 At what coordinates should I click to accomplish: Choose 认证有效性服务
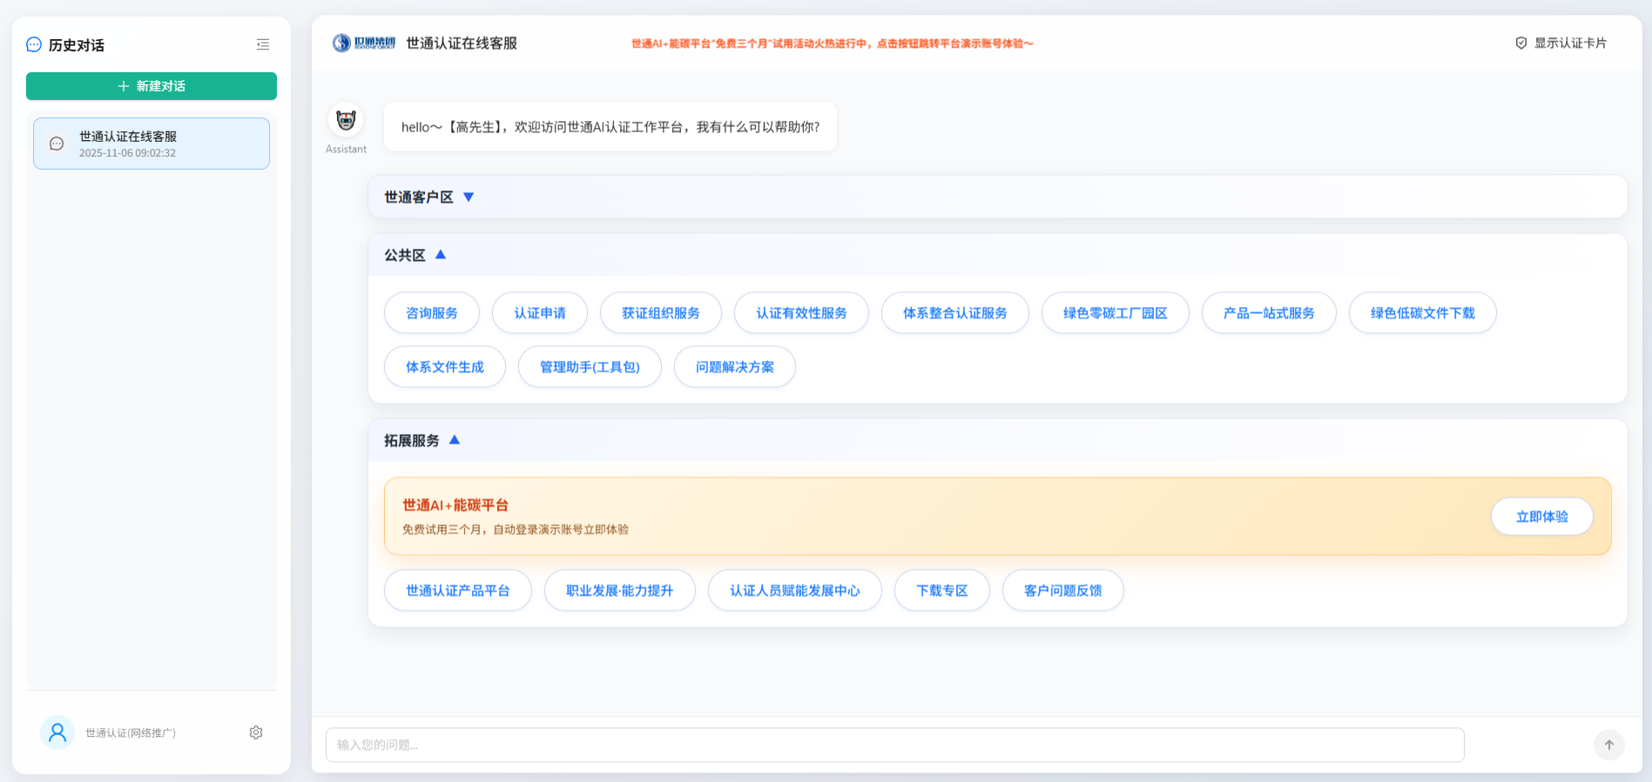(x=801, y=313)
